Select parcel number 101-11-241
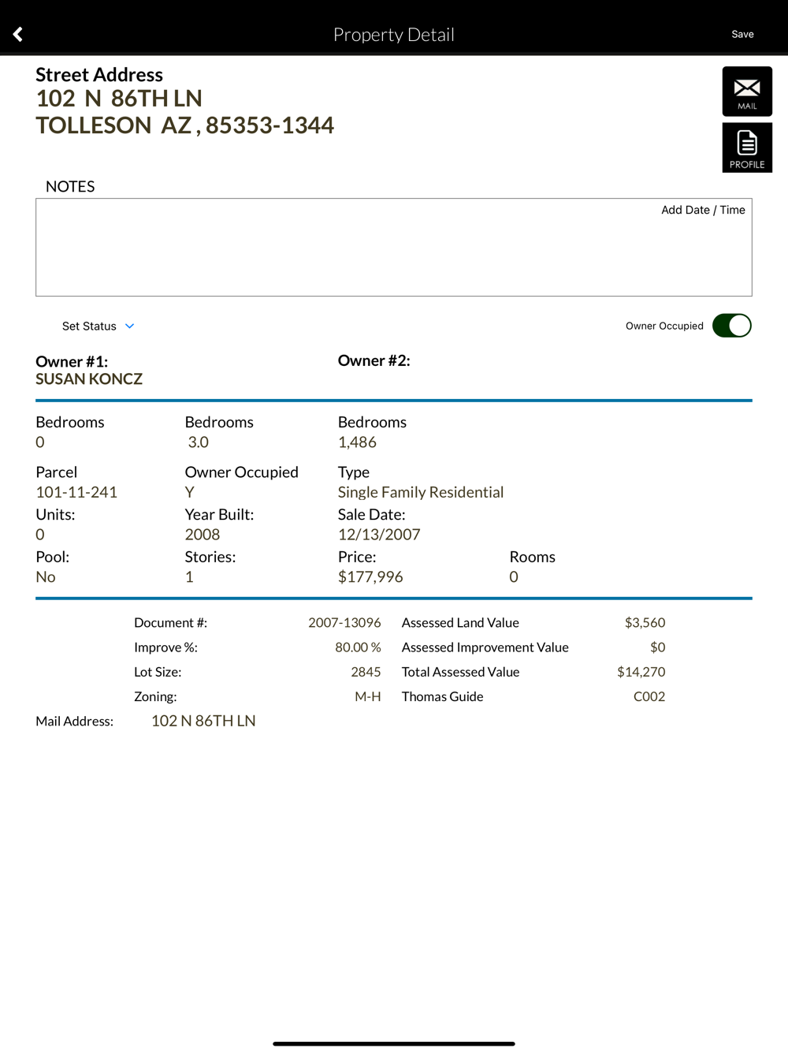Screen dimensions: 788x1052 76,492
